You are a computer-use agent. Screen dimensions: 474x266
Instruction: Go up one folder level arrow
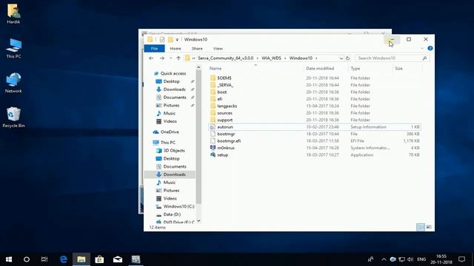tap(178, 58)
